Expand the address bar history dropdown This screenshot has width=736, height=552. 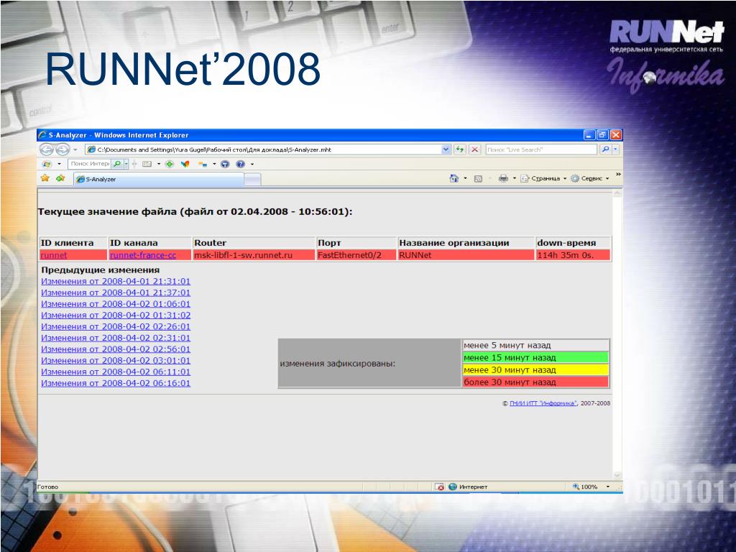tap(446, 149)
